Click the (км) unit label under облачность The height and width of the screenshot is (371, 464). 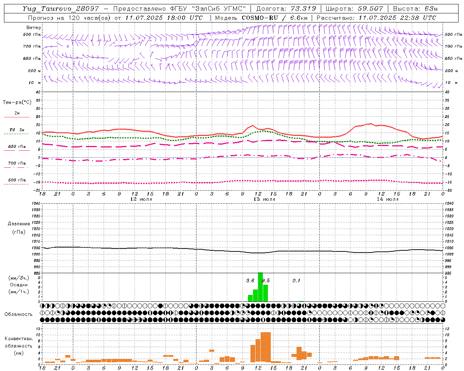pyautogui.click(x=18, y=353)
